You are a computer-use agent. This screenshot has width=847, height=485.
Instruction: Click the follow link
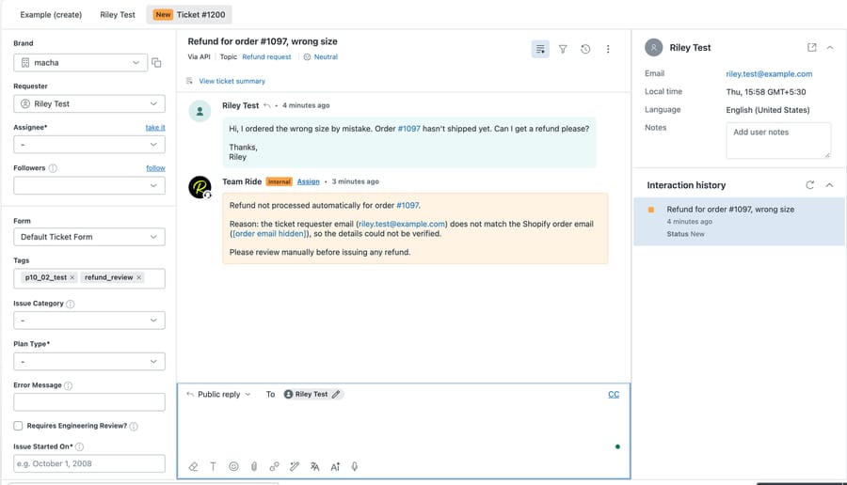155,168
